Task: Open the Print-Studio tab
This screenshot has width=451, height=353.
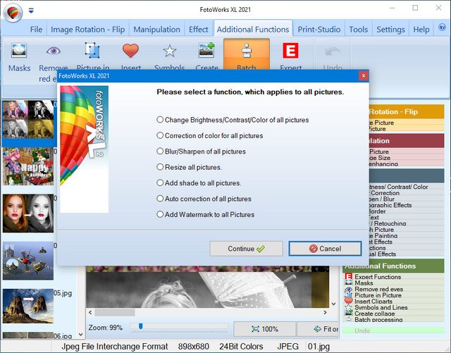Action: [x=320, y=30]
